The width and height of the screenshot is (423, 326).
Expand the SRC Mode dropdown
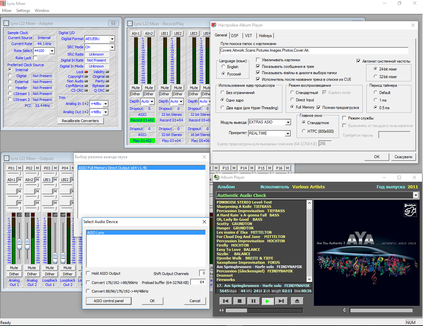pos(112,47)
